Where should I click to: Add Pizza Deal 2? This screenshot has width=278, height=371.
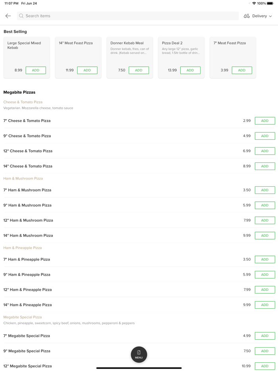pos(191,70)
